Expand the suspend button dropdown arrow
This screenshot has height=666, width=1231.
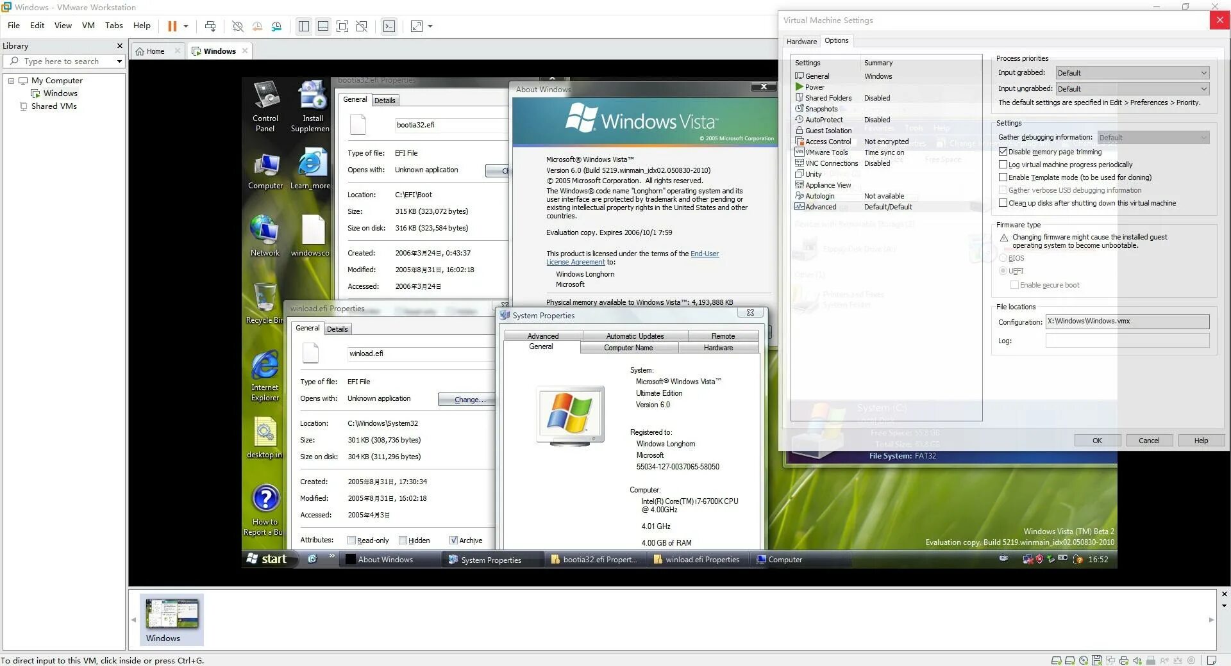click(x=186, y=26)
